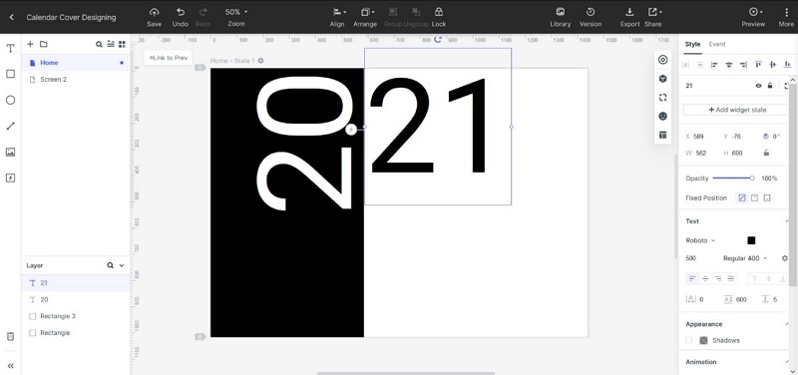Viewport: 798px width, 375px height.
Task: Open the More menu
Action: (x=786, y=17)
